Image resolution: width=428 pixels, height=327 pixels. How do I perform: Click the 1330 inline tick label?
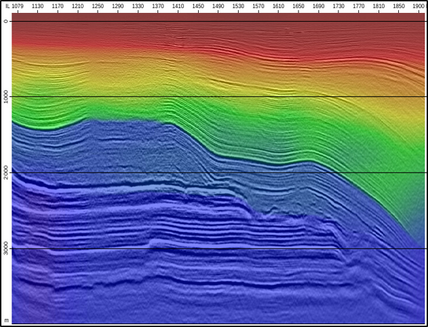coord(138,6)
